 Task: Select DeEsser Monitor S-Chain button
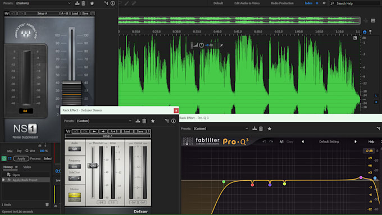[x=75, y=199]
